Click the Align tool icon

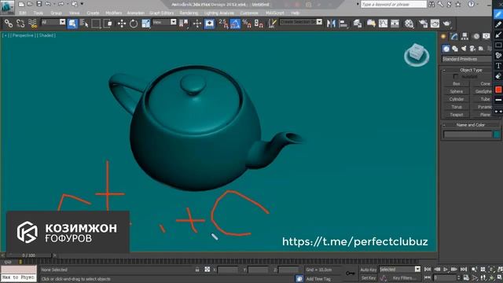(x=343, y=24)
